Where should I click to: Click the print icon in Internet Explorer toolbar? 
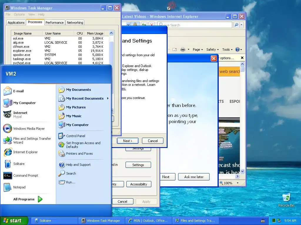coord(183,50)
